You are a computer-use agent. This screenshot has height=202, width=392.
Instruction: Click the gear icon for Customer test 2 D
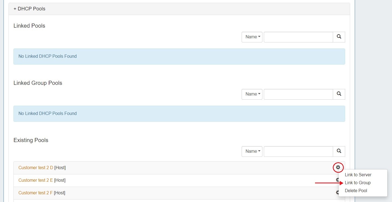pyautogui.click(x=338, y=167)
